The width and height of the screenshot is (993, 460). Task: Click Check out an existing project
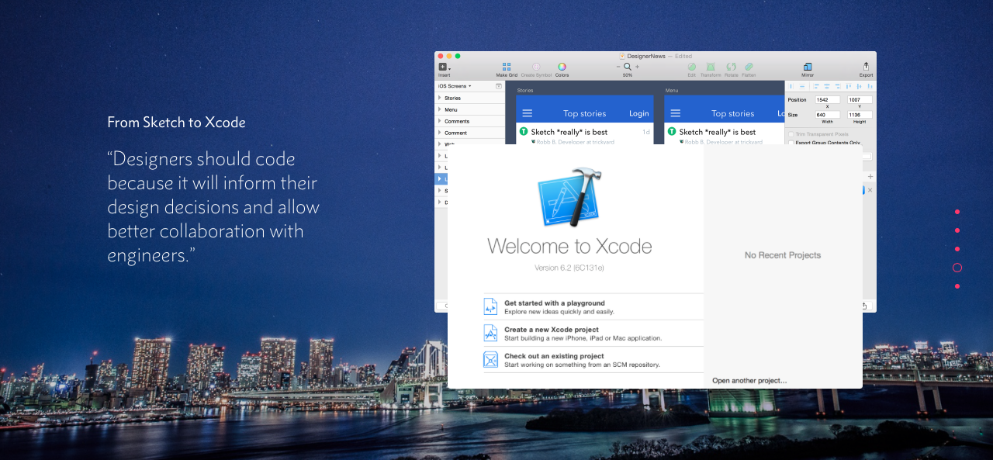pyautogui.click(x=554, y=356)
